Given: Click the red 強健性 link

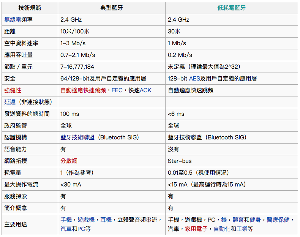Looking at the screenshot, I should pos(13,90).
